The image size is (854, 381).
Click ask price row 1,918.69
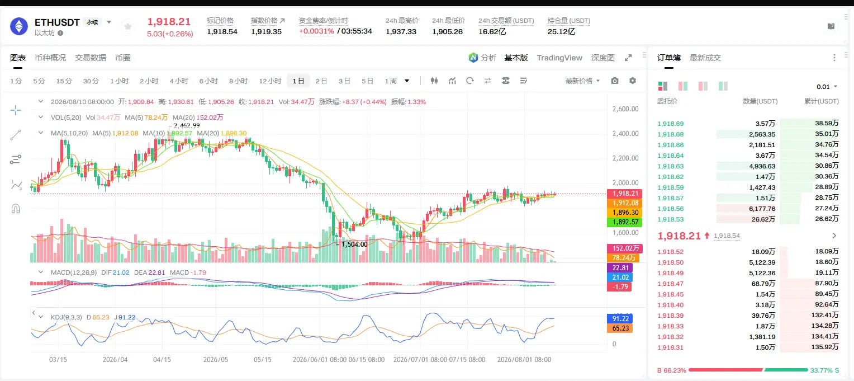(748, 124)
